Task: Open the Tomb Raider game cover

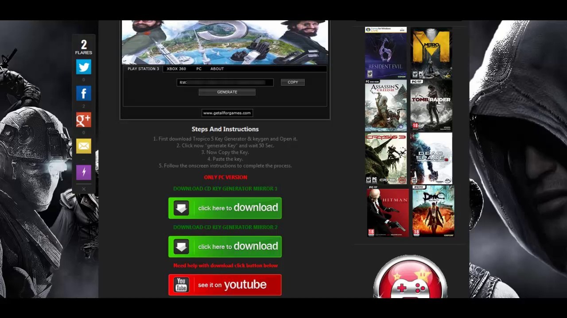Action: [431, 106]
